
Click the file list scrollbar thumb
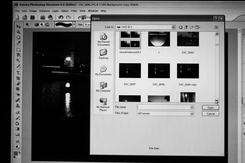coord(217,45)
